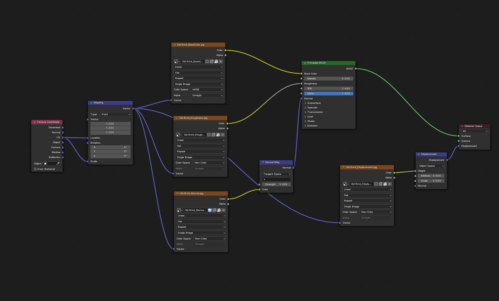The height and width of the screenshot is (301, 499).
Task: Open Color Space Non-Color dropdown in Displacement node
Action: (375, 212)
